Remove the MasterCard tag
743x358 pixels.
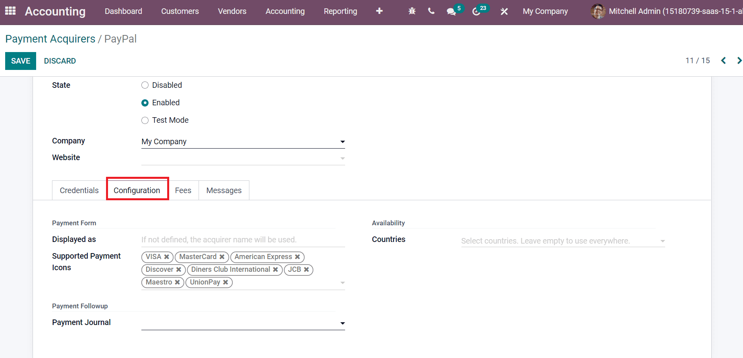(222, 257)
